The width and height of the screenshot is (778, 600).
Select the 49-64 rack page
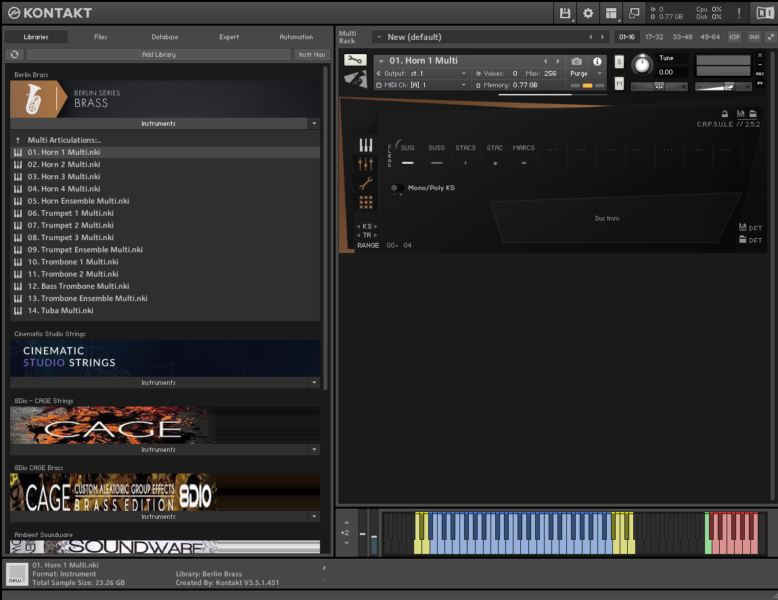pos(710,37)
